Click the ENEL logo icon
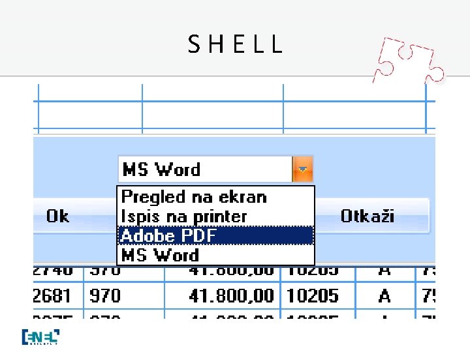Viewport: 470px width, 352px height. pos(40,337)
